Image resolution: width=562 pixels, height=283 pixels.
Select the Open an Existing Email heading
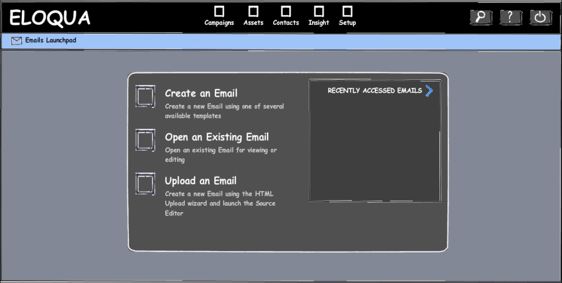point(217,137)
